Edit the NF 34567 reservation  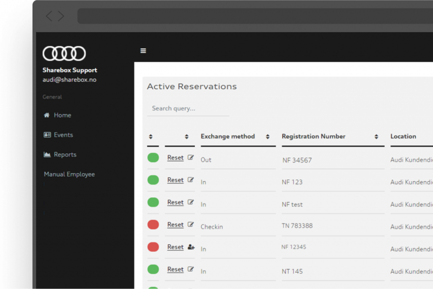point(191,157)
